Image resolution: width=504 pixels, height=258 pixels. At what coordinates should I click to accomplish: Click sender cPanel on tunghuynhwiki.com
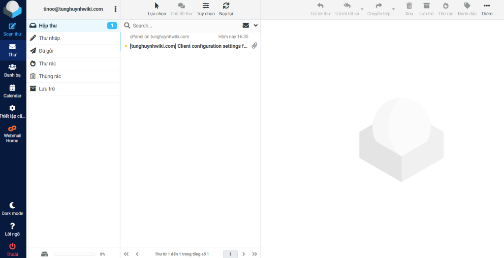coord(159,36)
